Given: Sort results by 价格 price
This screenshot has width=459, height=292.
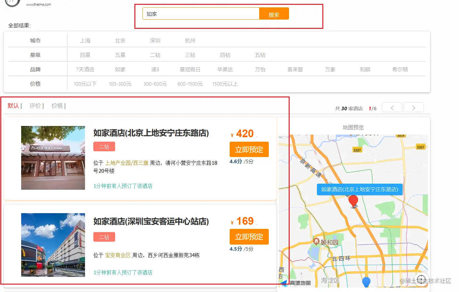Looking at the screenshot, I should [57, 106].
